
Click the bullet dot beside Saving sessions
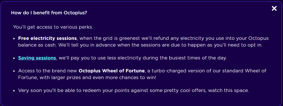(x=14, y=58)
